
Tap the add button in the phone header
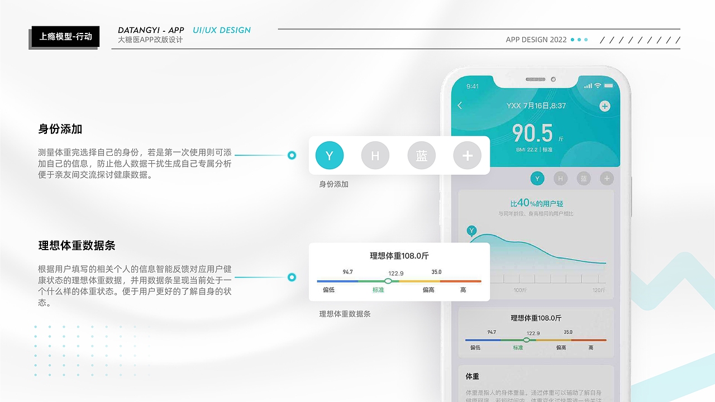[x=604, y=106]
